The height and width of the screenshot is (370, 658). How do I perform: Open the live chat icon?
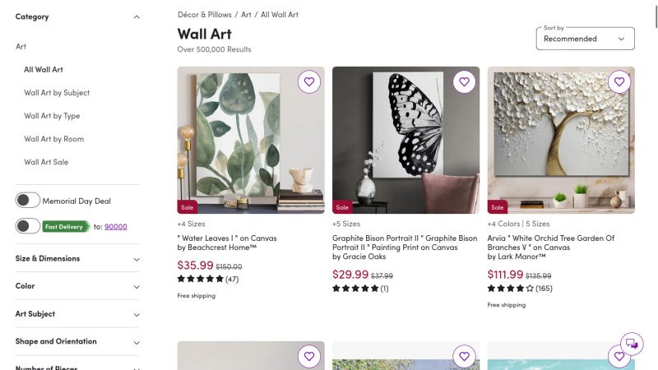tap(631, 344)
